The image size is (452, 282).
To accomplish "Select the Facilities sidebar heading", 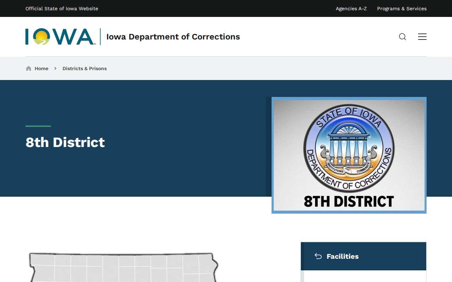I will pyautogui.click(x=343, y=256).
